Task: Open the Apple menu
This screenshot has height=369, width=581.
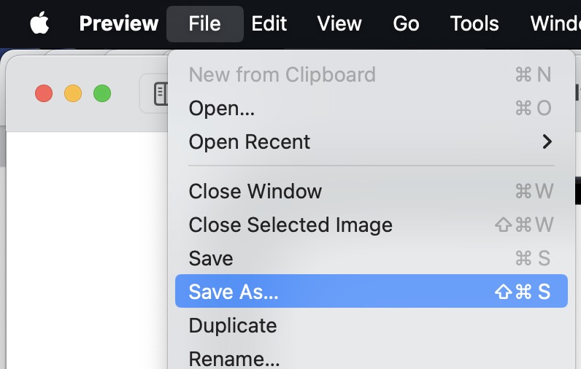Action: [39, 23]
